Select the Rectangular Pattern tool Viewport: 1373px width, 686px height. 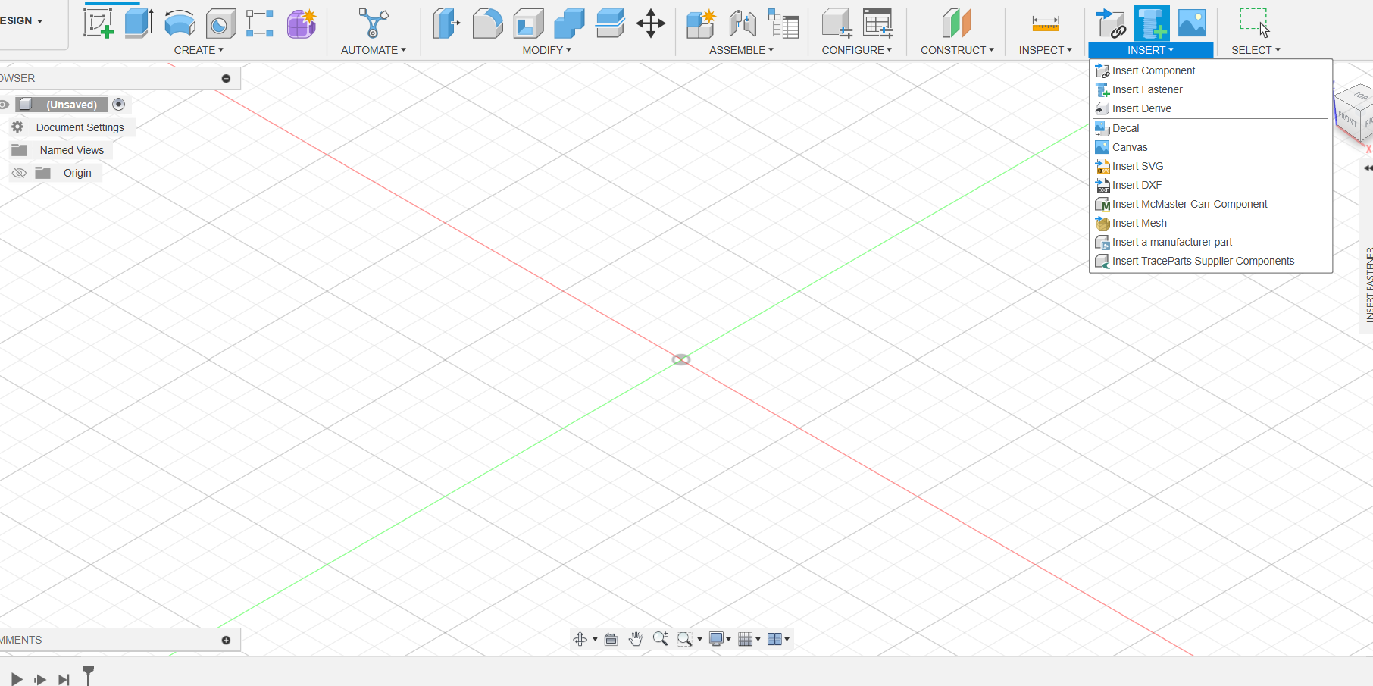tap(260, 23)
